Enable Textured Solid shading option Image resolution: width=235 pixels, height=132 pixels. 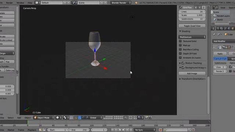point(180,41)
